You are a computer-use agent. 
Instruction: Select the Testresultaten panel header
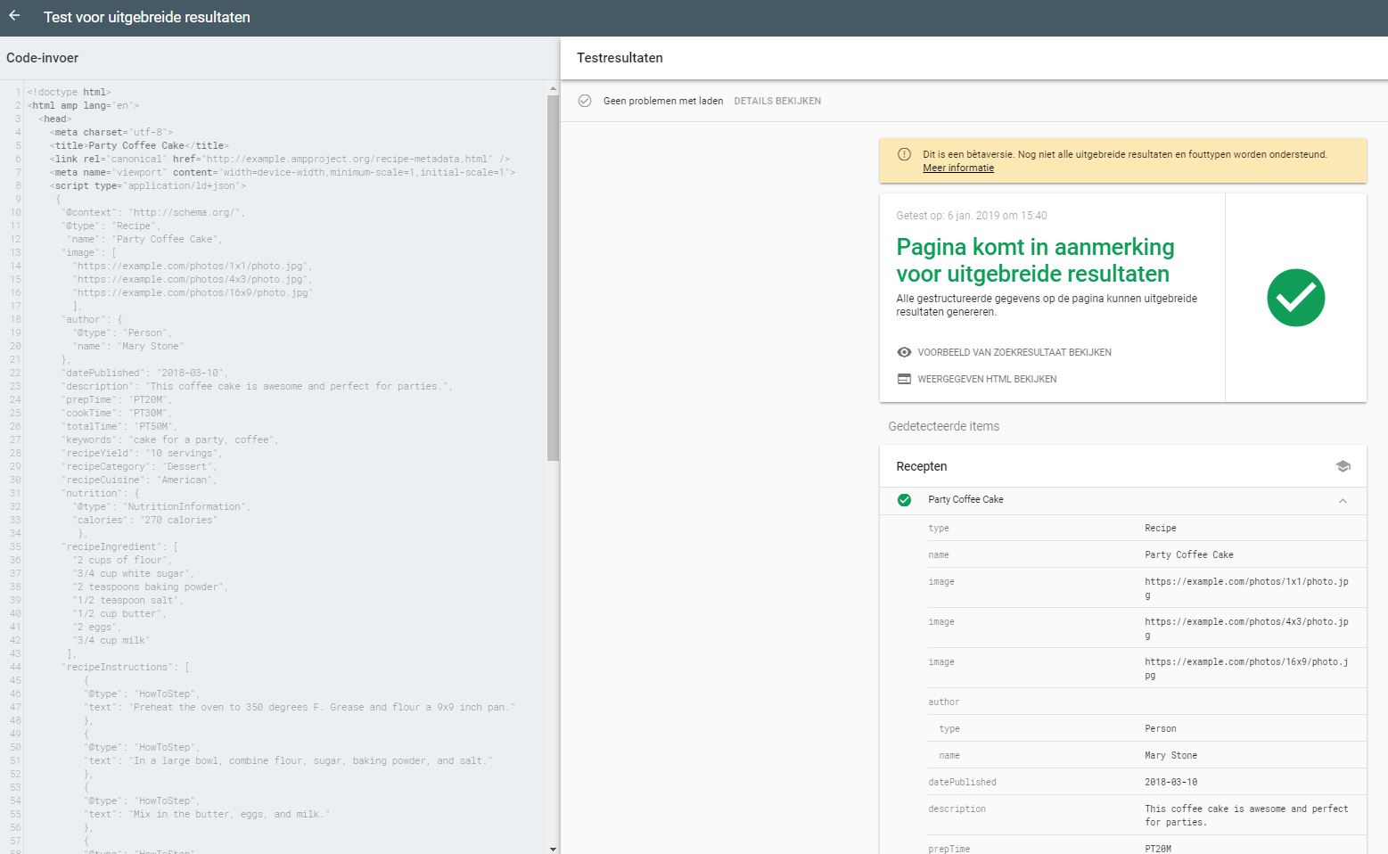point(620,58)
